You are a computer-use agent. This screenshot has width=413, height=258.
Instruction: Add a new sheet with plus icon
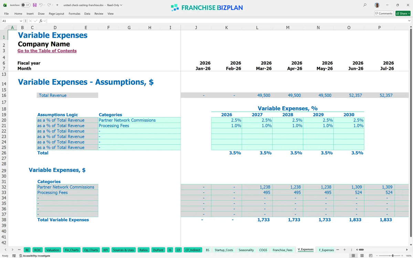pos(345,250)
